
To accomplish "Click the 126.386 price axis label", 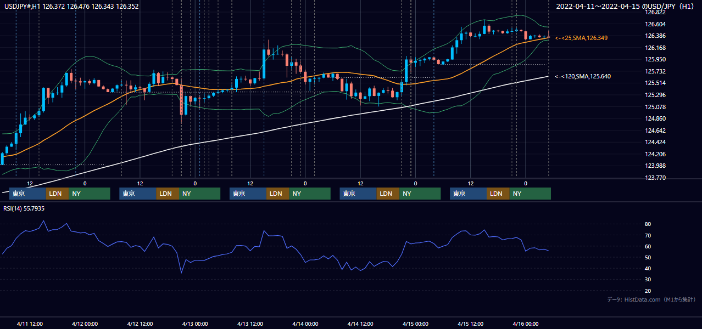I will click(655, 36).
